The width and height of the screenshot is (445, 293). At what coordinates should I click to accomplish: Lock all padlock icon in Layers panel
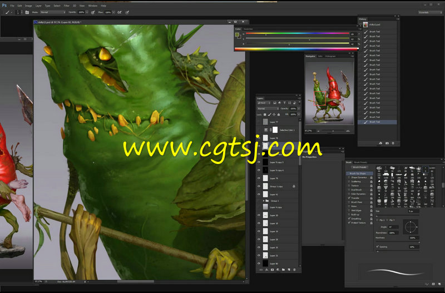[x=279, y=115]
